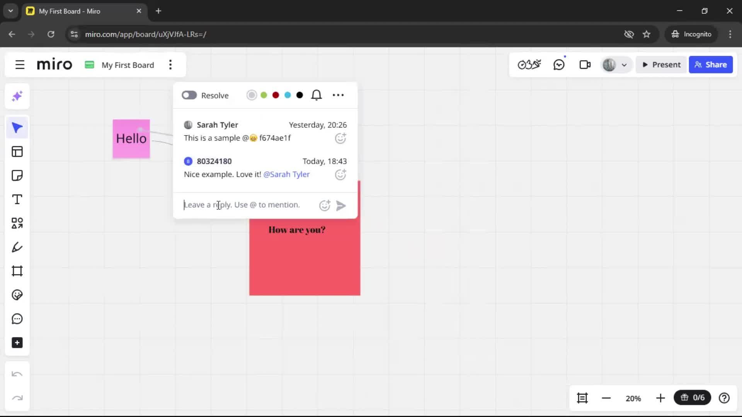Open board options three-dot menu
This screenshot has width=742, height=417.
pos(170,65)
